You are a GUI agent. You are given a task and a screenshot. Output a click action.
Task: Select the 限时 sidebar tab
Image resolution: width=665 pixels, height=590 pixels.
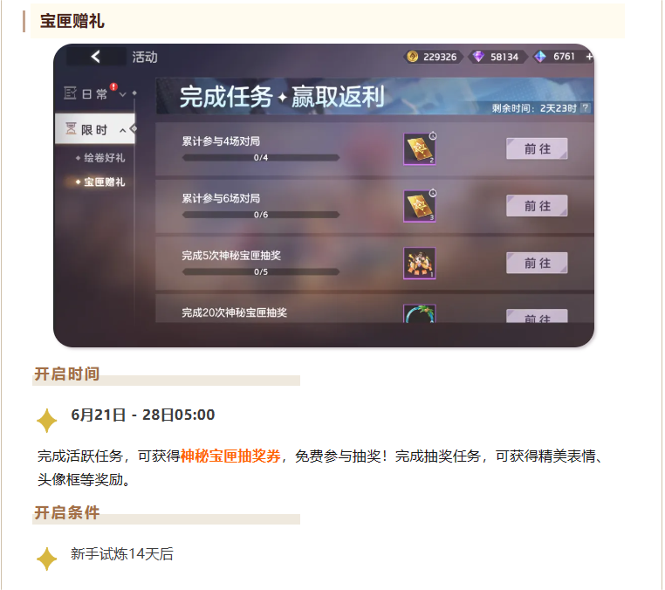[x=95, y=129]
